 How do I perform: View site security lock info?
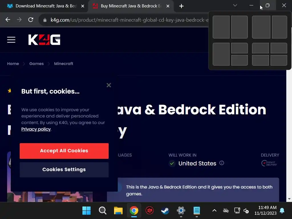45,20
